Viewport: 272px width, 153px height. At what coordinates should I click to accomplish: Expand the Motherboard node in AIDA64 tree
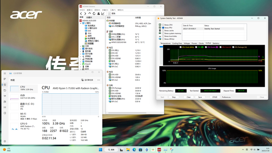pos(81,46)
